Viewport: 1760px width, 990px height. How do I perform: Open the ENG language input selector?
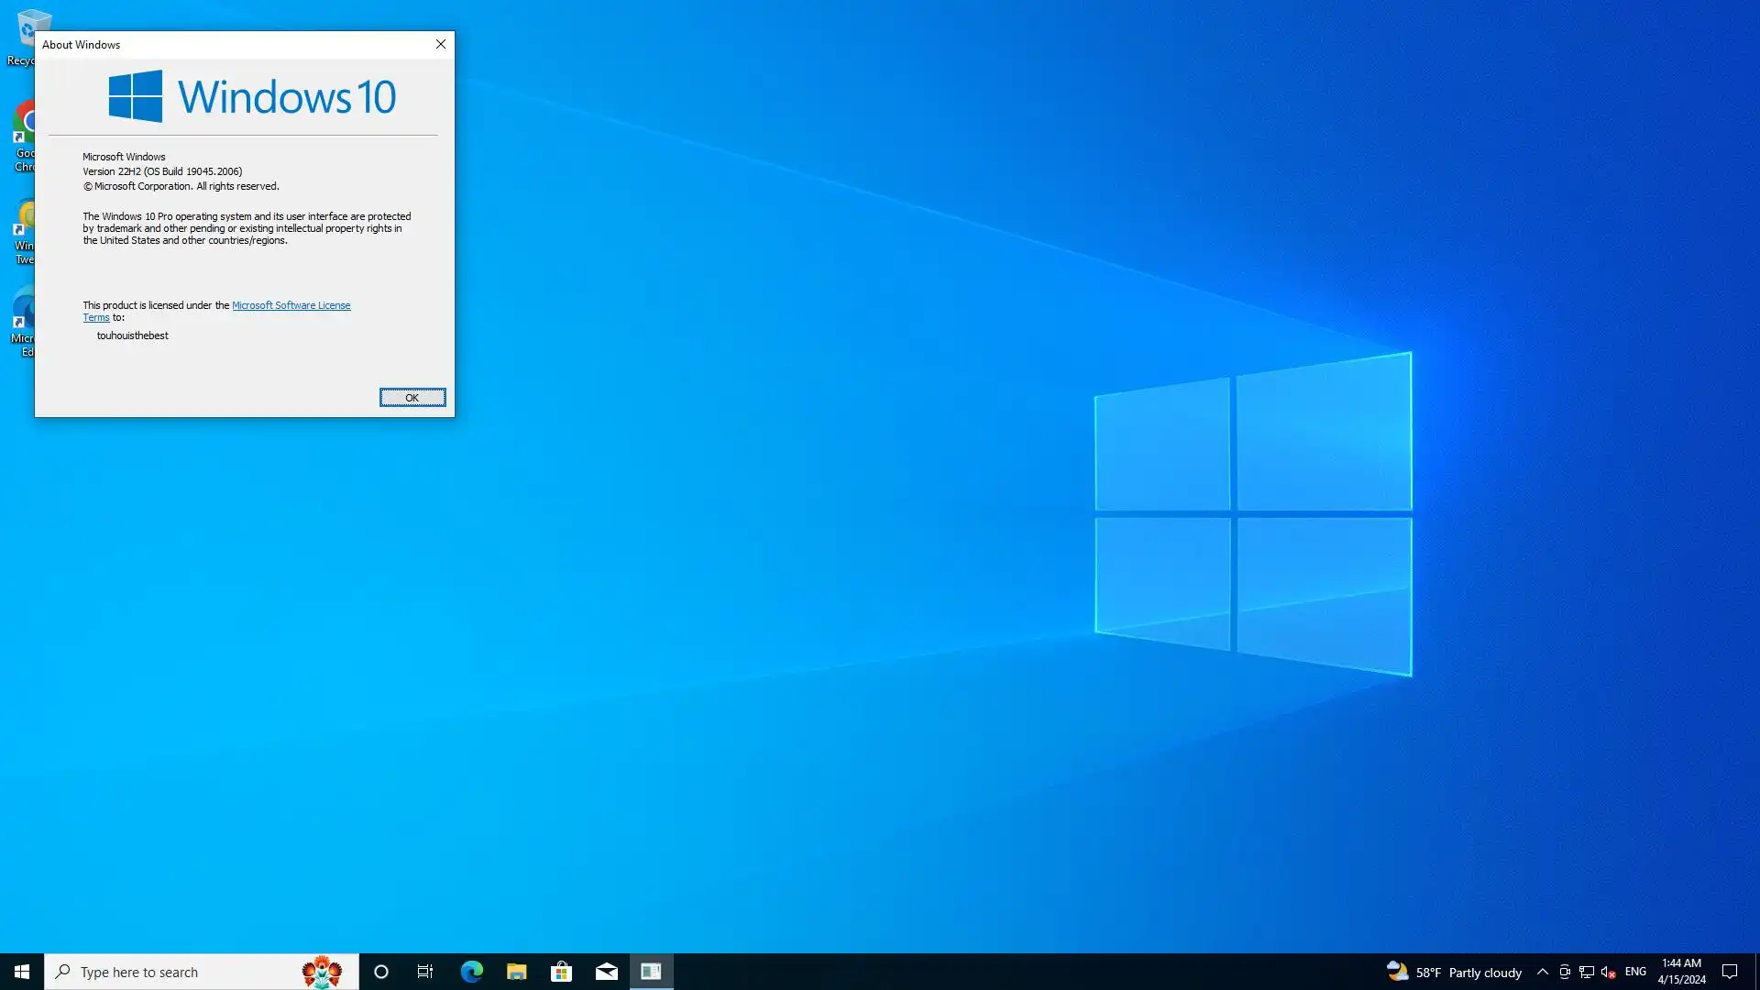click(1635, 972)
